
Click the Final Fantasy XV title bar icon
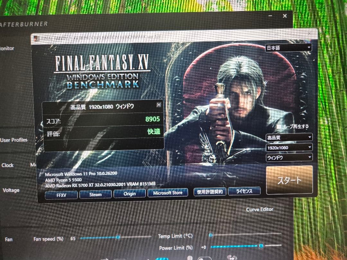[x=37, y=38]
